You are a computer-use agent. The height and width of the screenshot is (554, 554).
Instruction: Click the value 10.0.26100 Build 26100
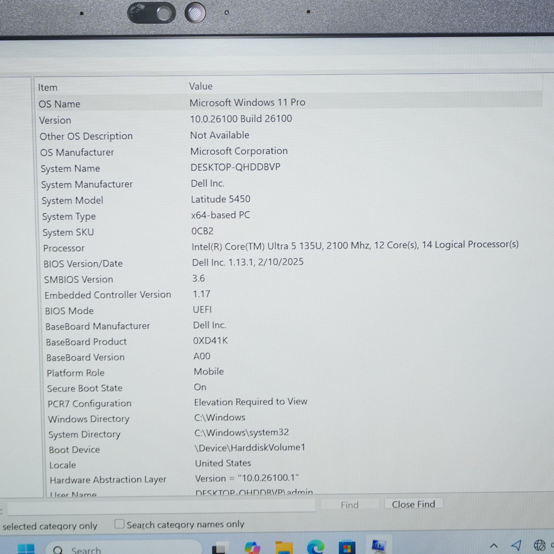point(241,119)
